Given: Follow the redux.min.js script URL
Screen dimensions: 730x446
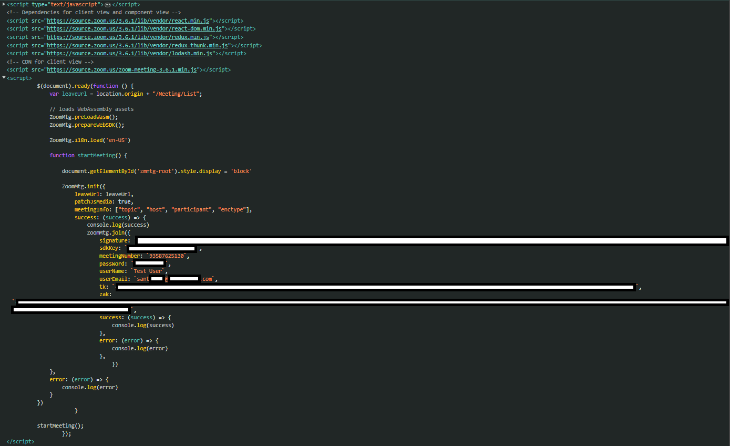Looking at the screenshot, I should [129, 37].
